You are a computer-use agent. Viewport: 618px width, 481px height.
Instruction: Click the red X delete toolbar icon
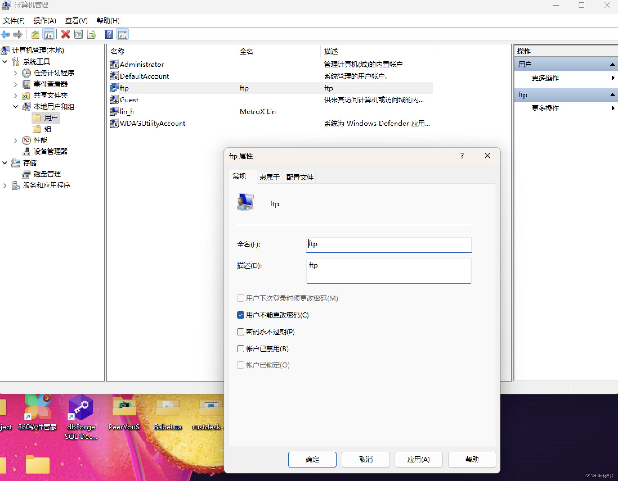(65, 35)
